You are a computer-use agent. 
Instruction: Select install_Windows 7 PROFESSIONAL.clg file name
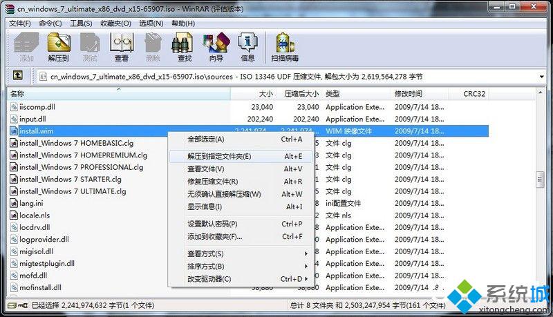(81, 167)
